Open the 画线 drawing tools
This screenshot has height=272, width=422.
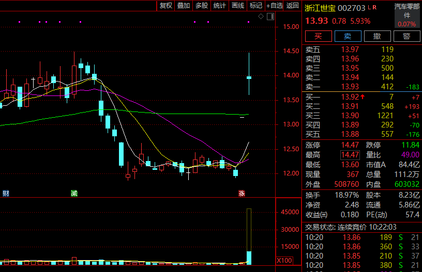click(x=238, y=6)
